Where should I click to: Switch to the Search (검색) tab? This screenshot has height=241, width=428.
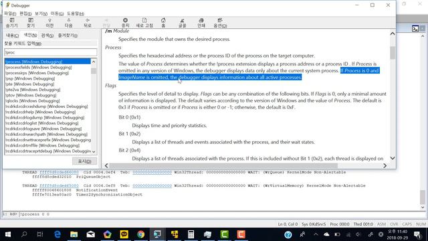click(47, 35)
